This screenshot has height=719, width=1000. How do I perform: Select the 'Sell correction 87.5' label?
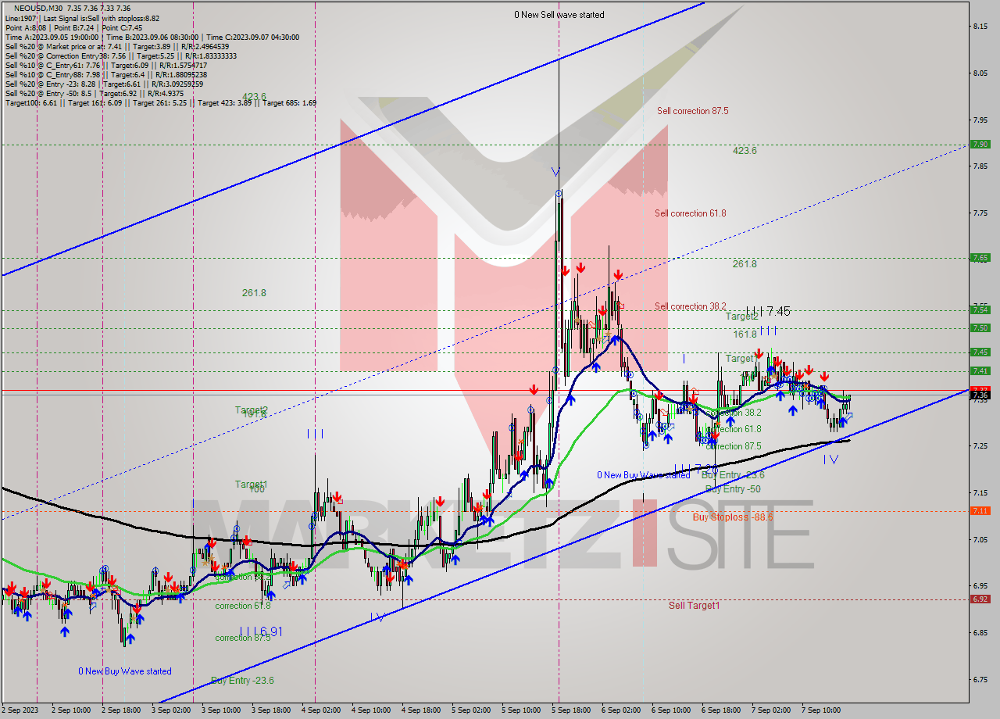[692, 111]
